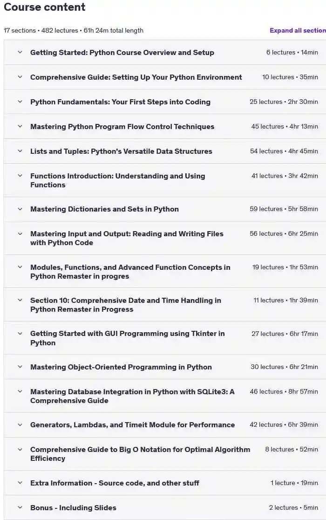The width and height of the screenshot is (326, 520).
Task: Click the 59 lectures duration for Dictionaries section
Action: coord(284,209)
